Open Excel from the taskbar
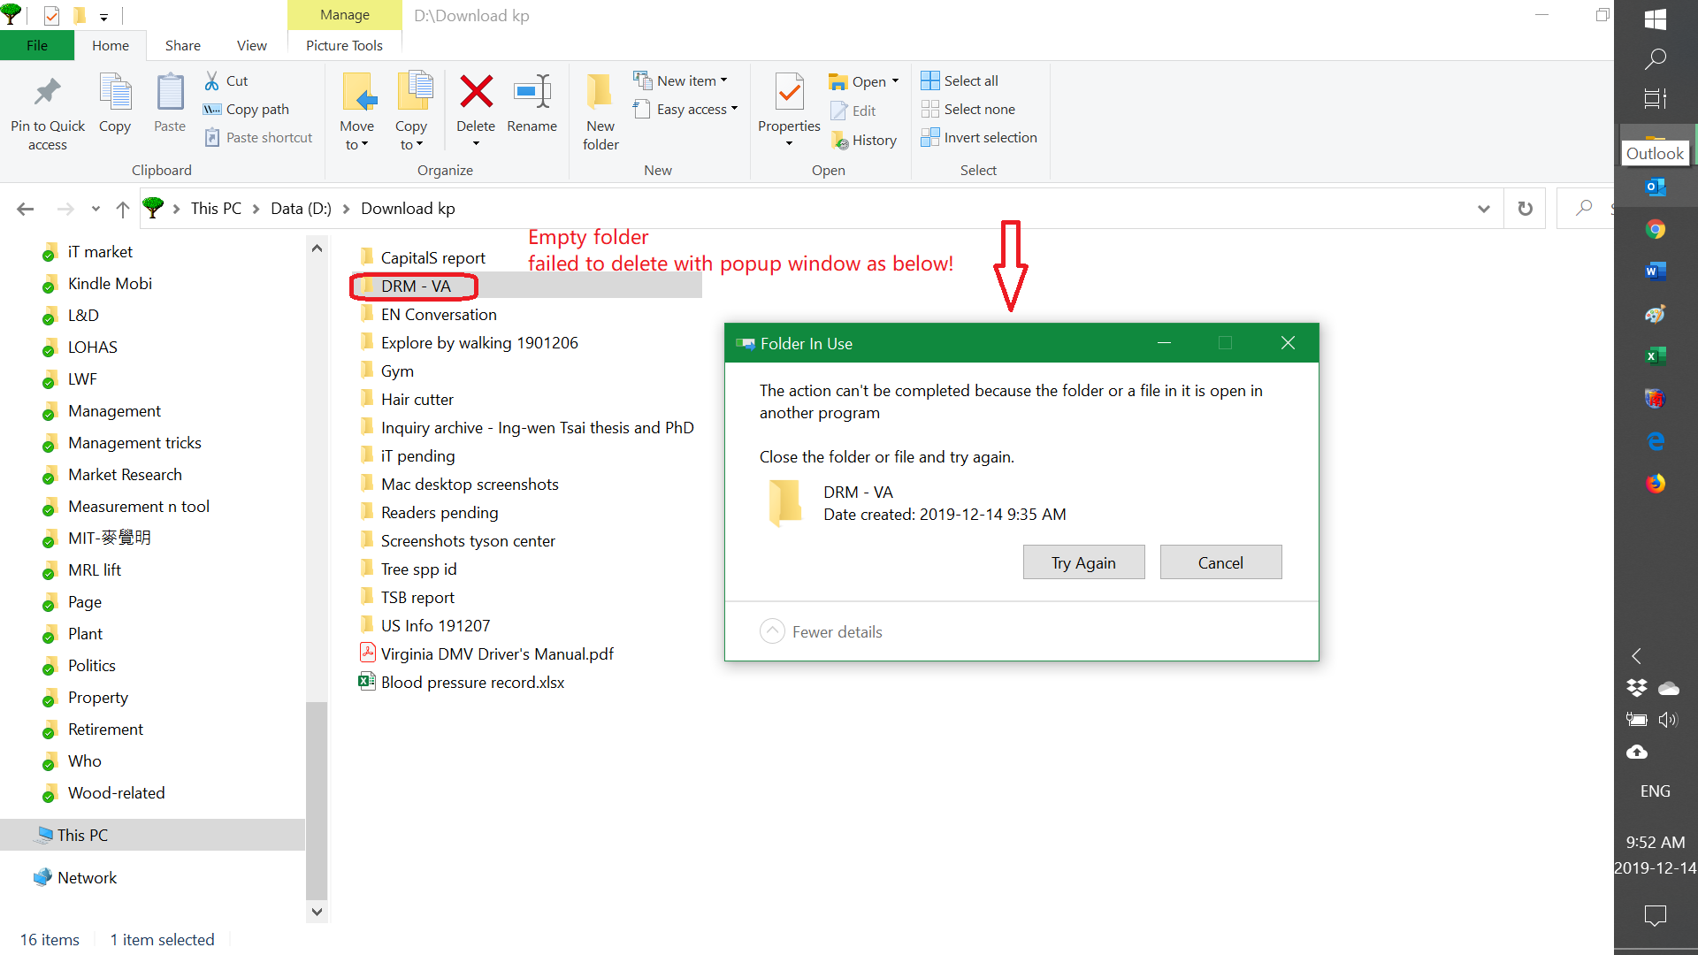The height and width of the screenshot is (955, 1698). click(x=1656, y=355)
